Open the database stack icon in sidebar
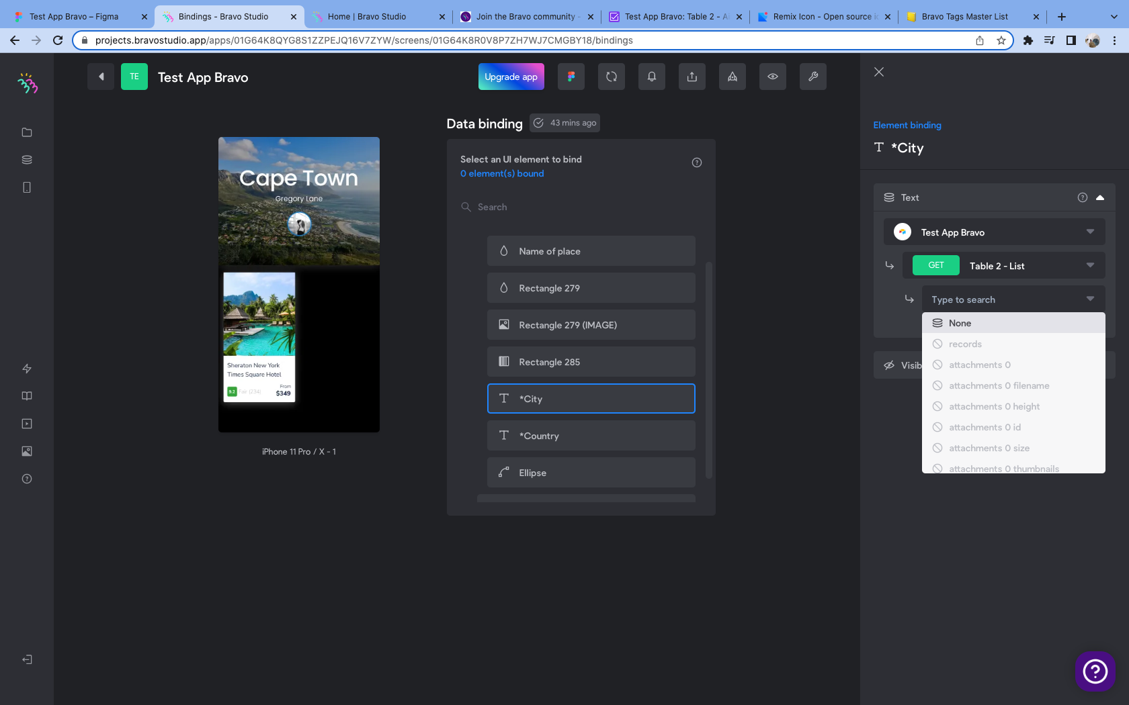Viewport: 1129px width, 705px height. 27,160
